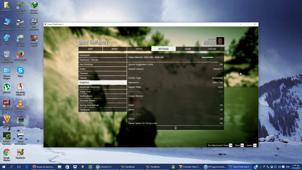The width and height of the screenshot is (302, 170).
Task: Open VideoReDo TVSuite V5 shortcut
Action: (x=20, y=89)
